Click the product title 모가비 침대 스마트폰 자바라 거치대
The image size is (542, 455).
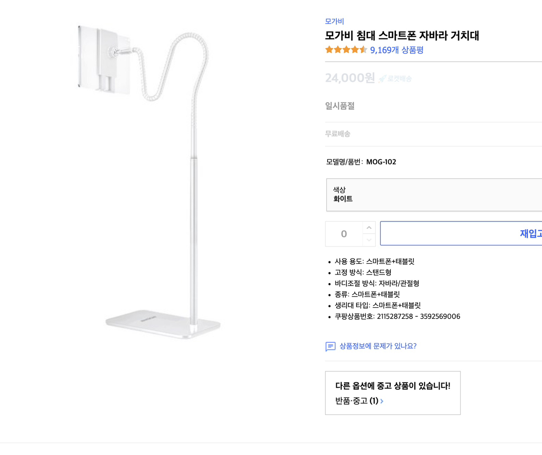[x=402, y=35]
